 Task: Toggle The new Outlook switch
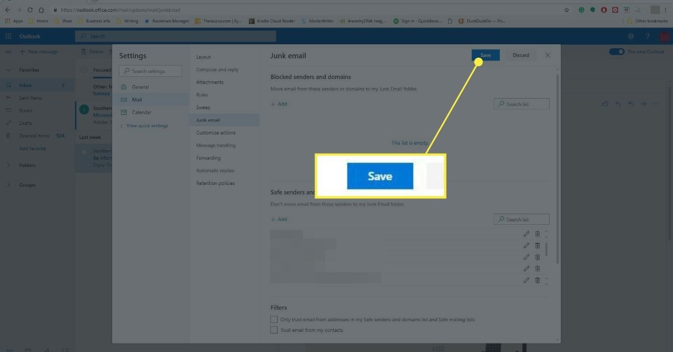coord(616,52)
